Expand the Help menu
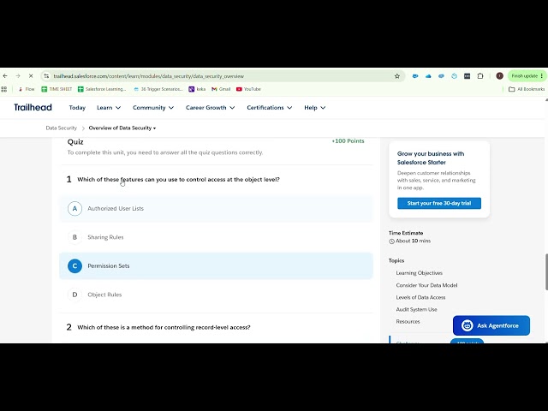The height and width of the screenshot is (411, 548). coord(314,108)
